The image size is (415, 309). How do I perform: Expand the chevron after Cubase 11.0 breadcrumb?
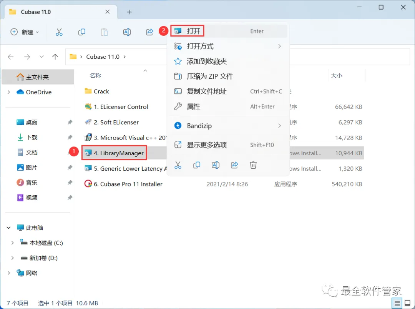(124, 56)
